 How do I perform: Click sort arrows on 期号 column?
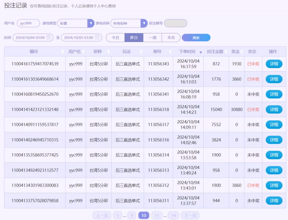[170, 52]
